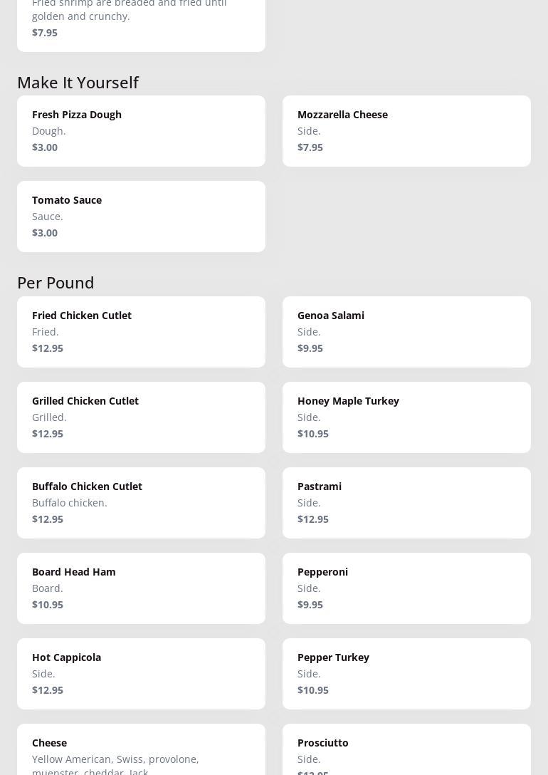The image size is (548, 775).
Task: Open the Pastrami menu item
Action: [406, 503]
